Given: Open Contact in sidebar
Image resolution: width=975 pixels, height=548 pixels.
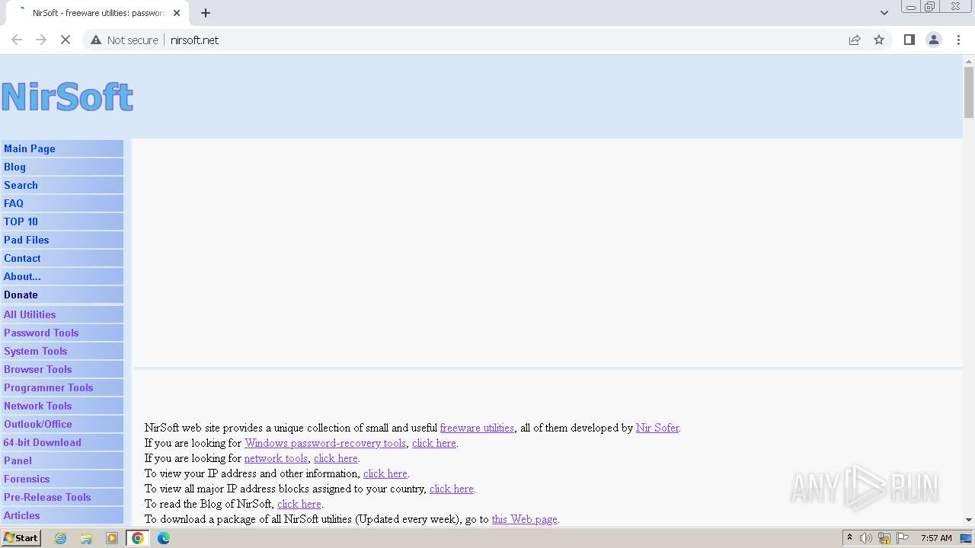Looking at the screenshot, I should 62,258.
